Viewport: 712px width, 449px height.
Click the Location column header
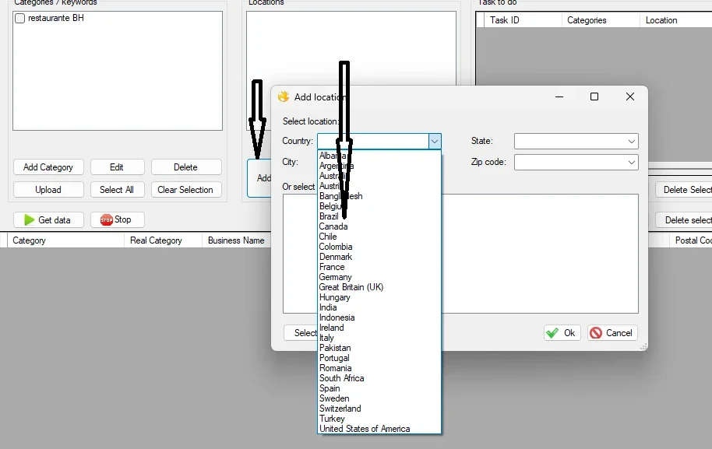click(675, 20)
